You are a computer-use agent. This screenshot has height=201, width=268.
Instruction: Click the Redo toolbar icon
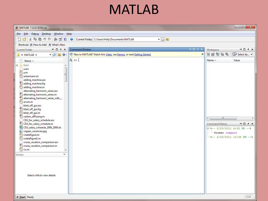coord(49,39)
